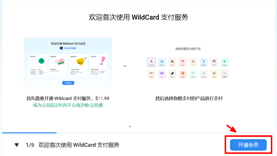
Task: Choose the X (Twitter) product icon
Action: coord(193,62)
